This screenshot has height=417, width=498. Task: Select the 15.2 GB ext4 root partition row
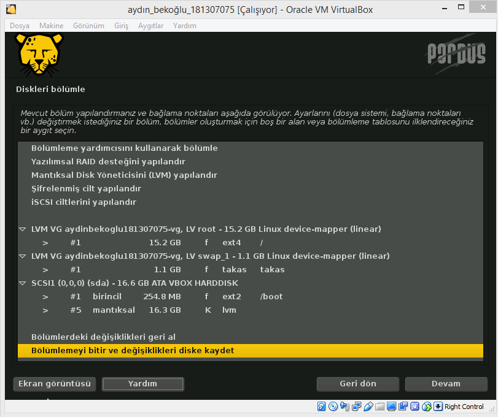(x=251, y=243)
